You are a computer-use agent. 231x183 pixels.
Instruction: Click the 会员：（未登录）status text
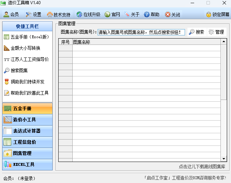coord(19,178)
